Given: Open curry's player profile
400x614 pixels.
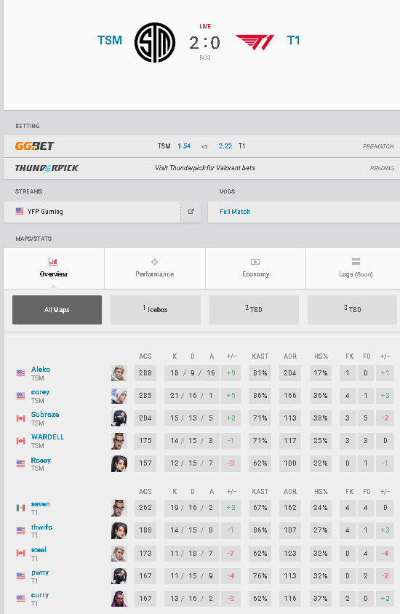Looking at the screenshot, I should pos(40,595).
